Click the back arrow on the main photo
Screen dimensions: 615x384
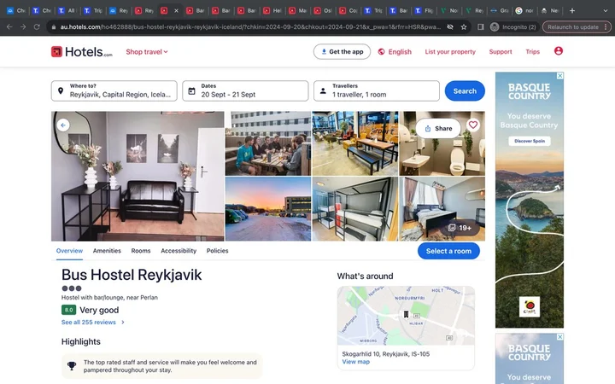63,125
